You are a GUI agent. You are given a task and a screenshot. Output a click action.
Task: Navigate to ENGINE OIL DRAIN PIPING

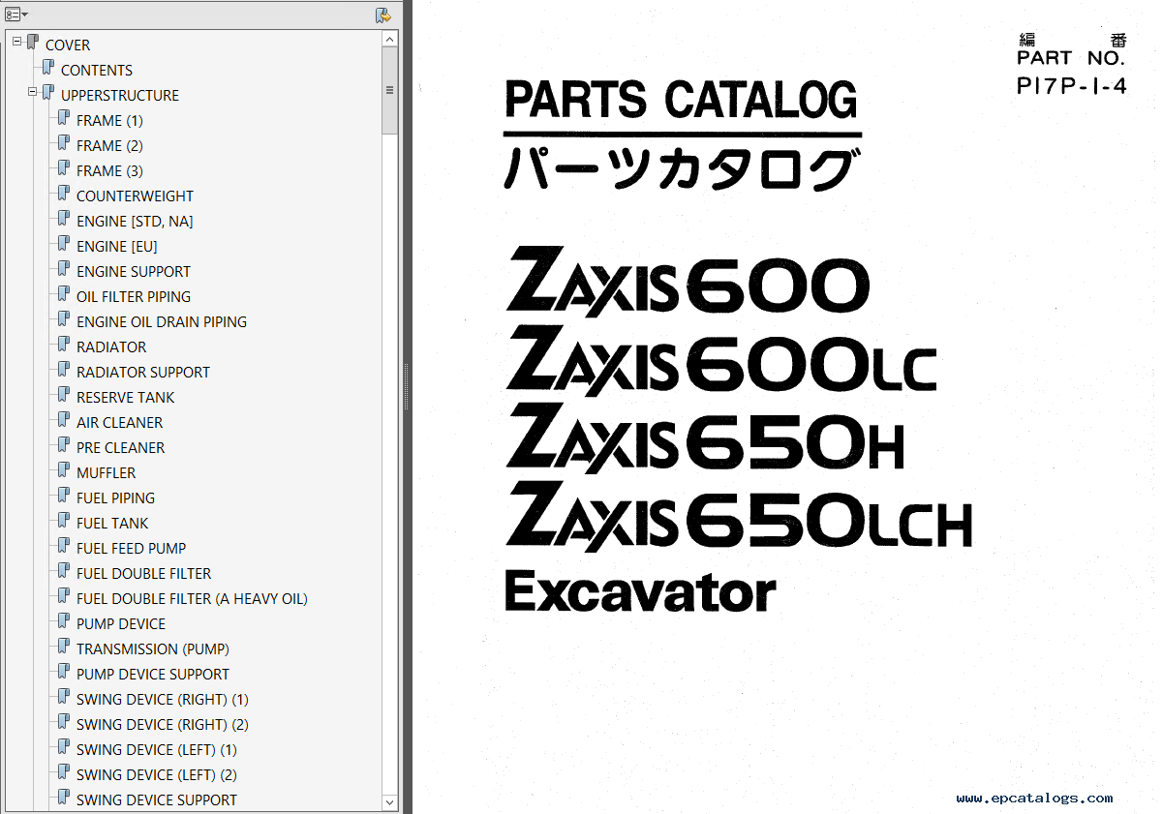coord(162,322)
